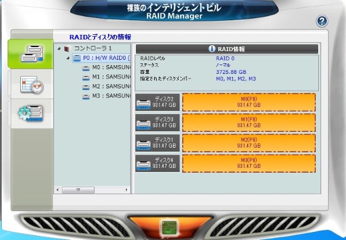Select M2 : SAMSUNG disk in tree
The height and width of the screenshot is (240, 346).
coord(111,87)
